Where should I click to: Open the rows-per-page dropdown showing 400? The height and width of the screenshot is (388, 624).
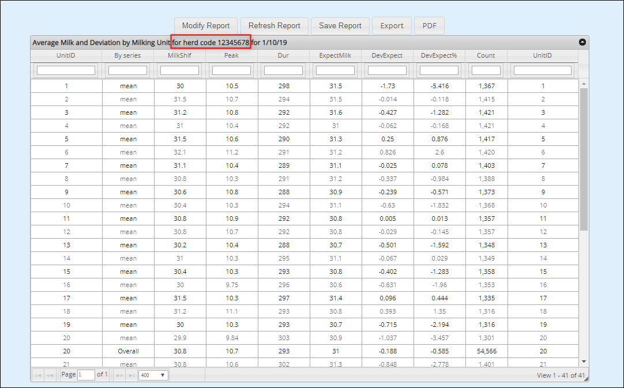tap(153, 375)
